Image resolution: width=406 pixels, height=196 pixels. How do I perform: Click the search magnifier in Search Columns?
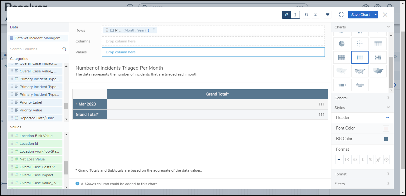point(64,49)
